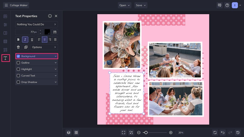Image resolution: width=244 pixels, height=137 pixels.
Task: Open the Open dropdown menu
Action: (x=125, y=5)
